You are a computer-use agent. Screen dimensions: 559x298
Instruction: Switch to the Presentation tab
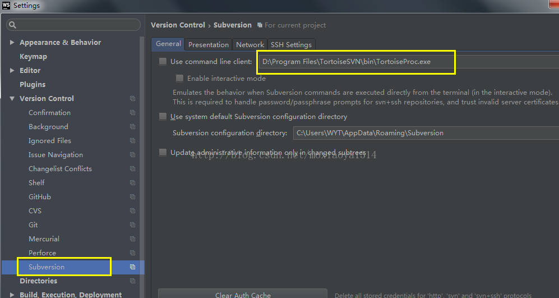click(x=208, y=44)
